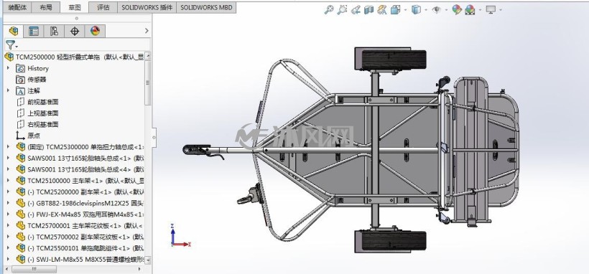Open the View Settings dropdown arrow
This screenshot has width=589, height=274.
501,10
